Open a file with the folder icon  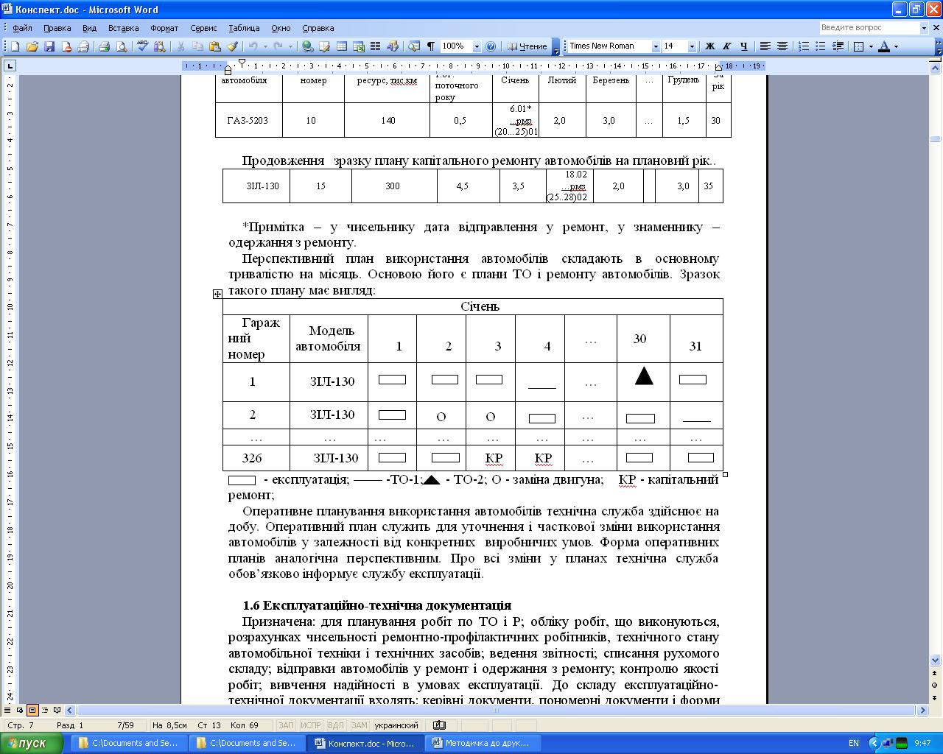32,46
